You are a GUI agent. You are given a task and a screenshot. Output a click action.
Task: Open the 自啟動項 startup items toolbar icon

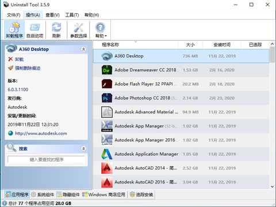click(x=34, y=30)
